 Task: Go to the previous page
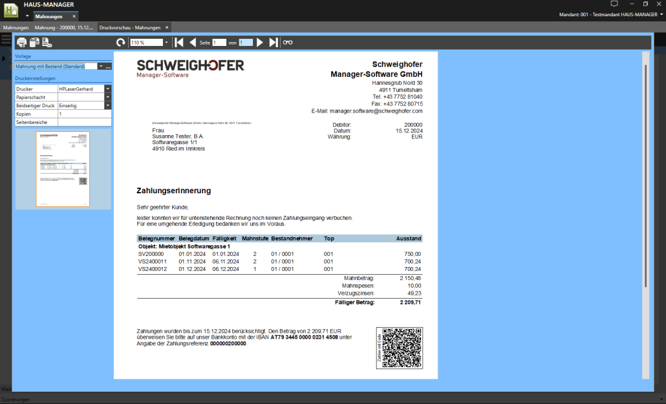pyautogui.click(x=193, y=43)
